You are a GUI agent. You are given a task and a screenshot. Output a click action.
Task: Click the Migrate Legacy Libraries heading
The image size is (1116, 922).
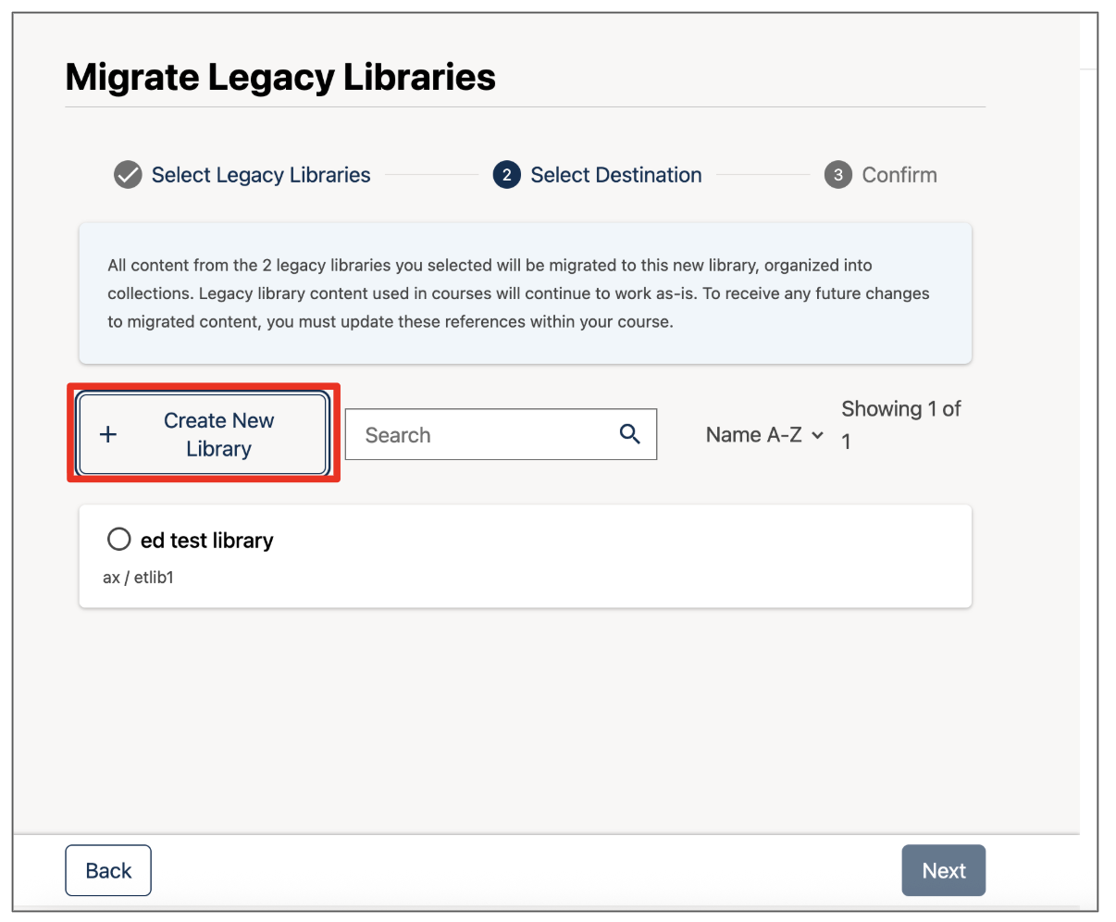point(279,77)
